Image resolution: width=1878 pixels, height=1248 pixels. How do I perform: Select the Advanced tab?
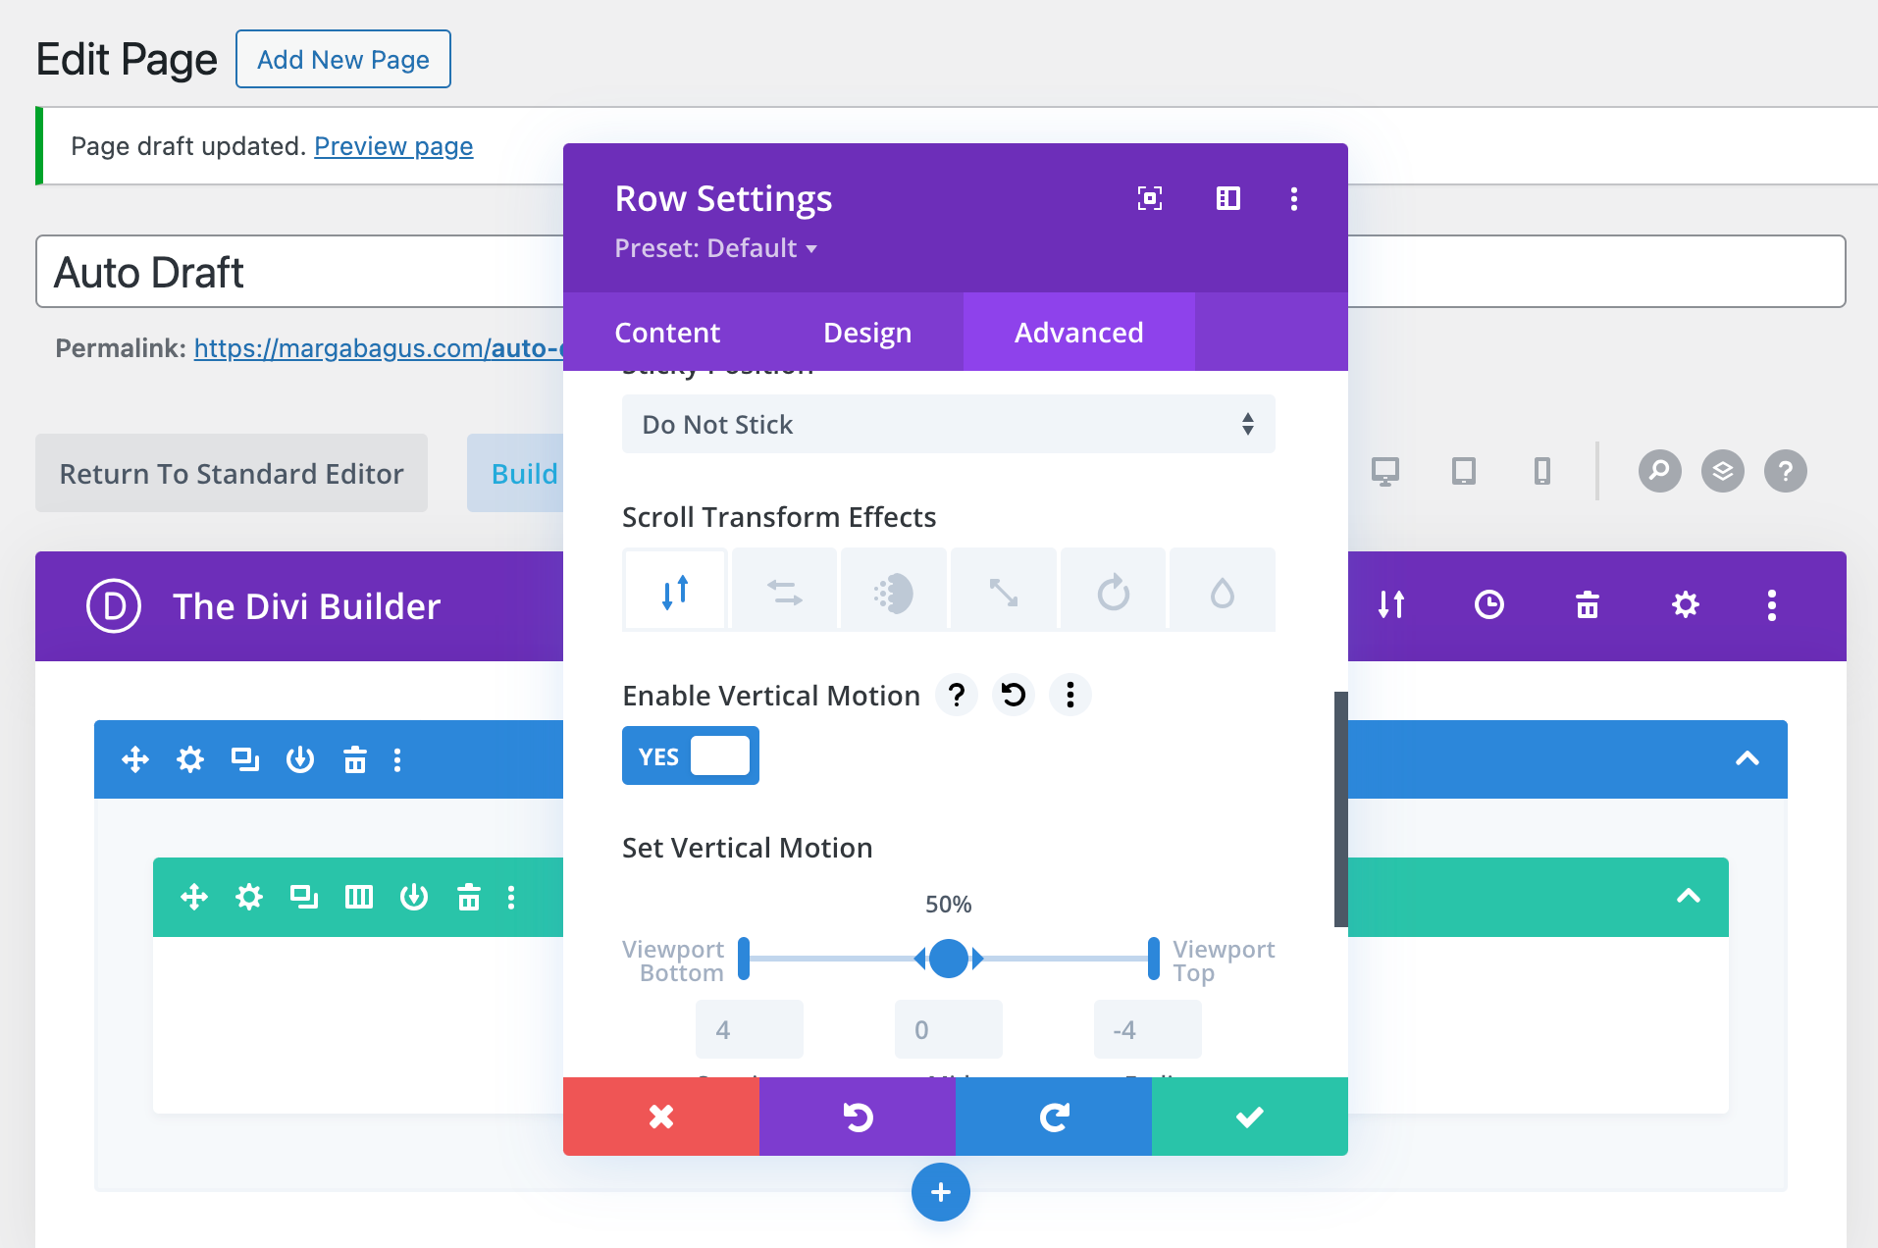pyautogui.click(x=1079, y=332)
